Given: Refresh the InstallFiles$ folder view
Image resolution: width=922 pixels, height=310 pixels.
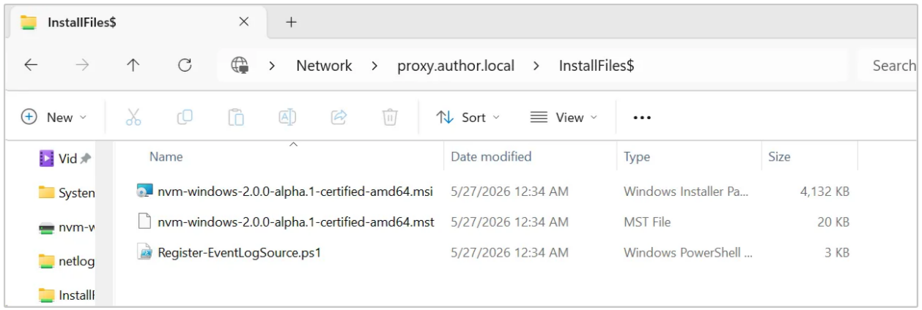Looking at the screenshot, I should coord(185,66).
